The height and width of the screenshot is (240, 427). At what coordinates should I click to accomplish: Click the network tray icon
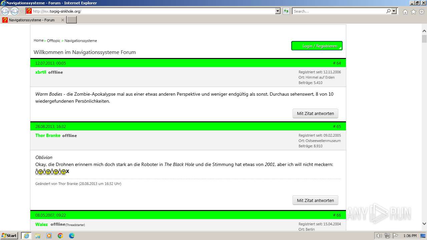[387, 236]
